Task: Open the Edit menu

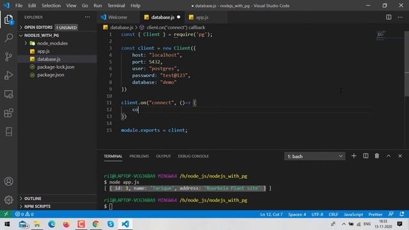Action: (x=32, y=6)
